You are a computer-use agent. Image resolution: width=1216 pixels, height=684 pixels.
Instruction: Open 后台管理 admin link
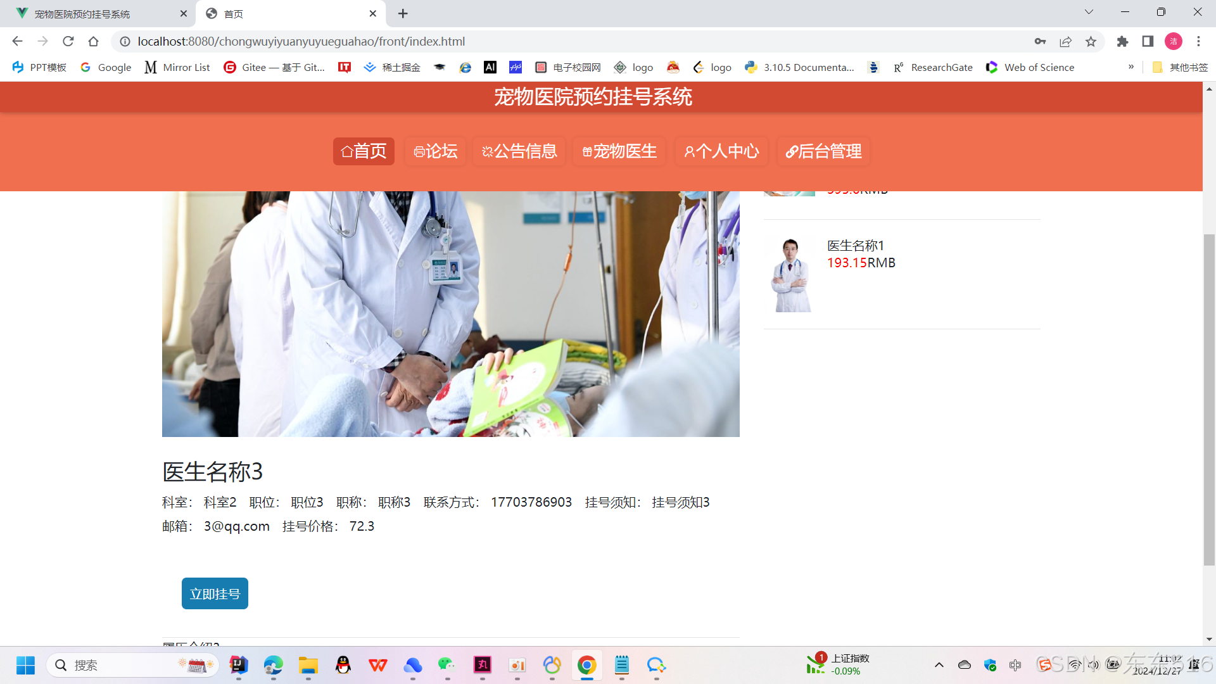click(823, 151)
